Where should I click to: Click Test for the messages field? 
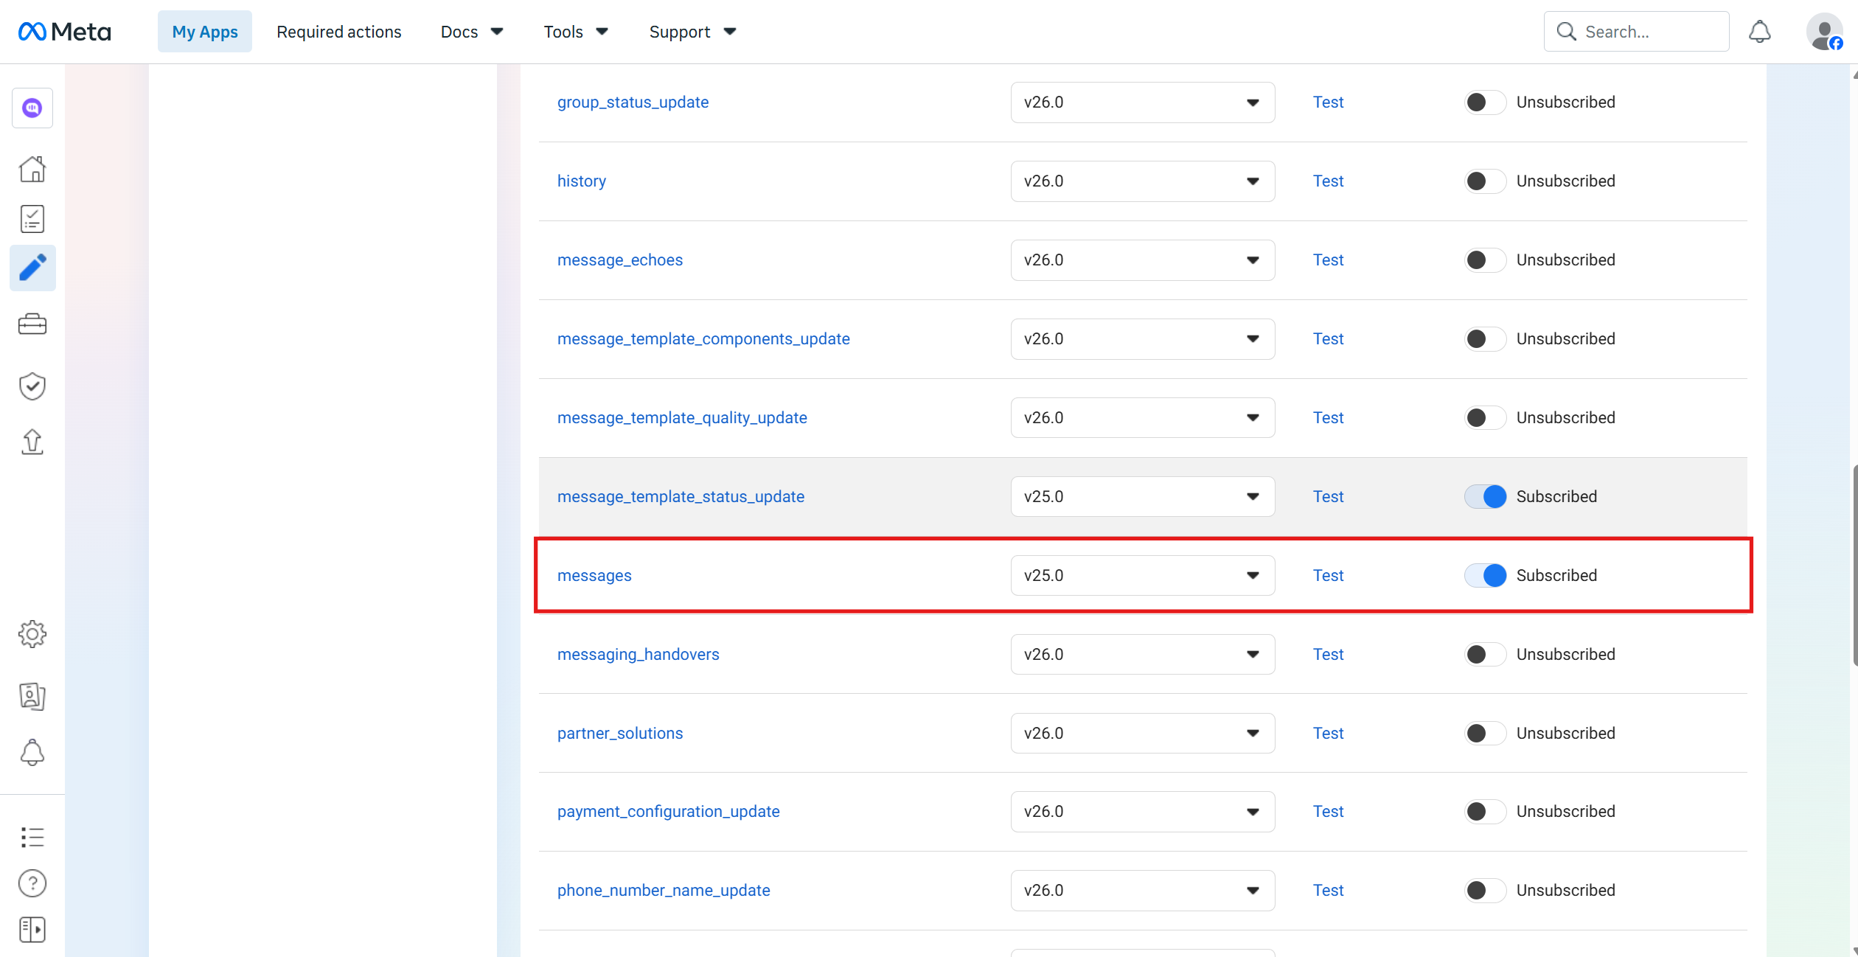(x=1328, y=576)
